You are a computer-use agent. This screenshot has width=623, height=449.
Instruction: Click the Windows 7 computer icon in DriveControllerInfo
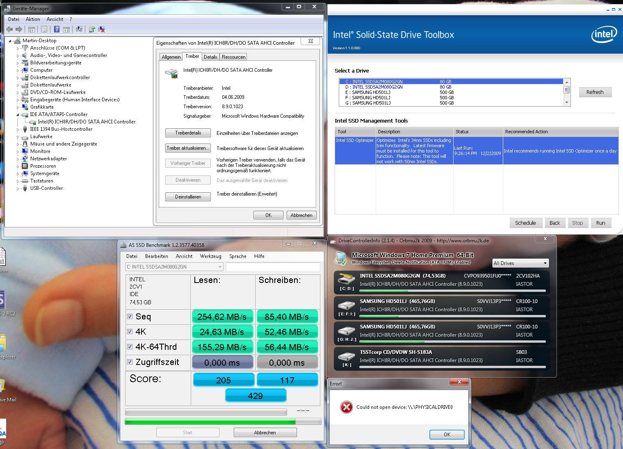click(x=340, y=258)
